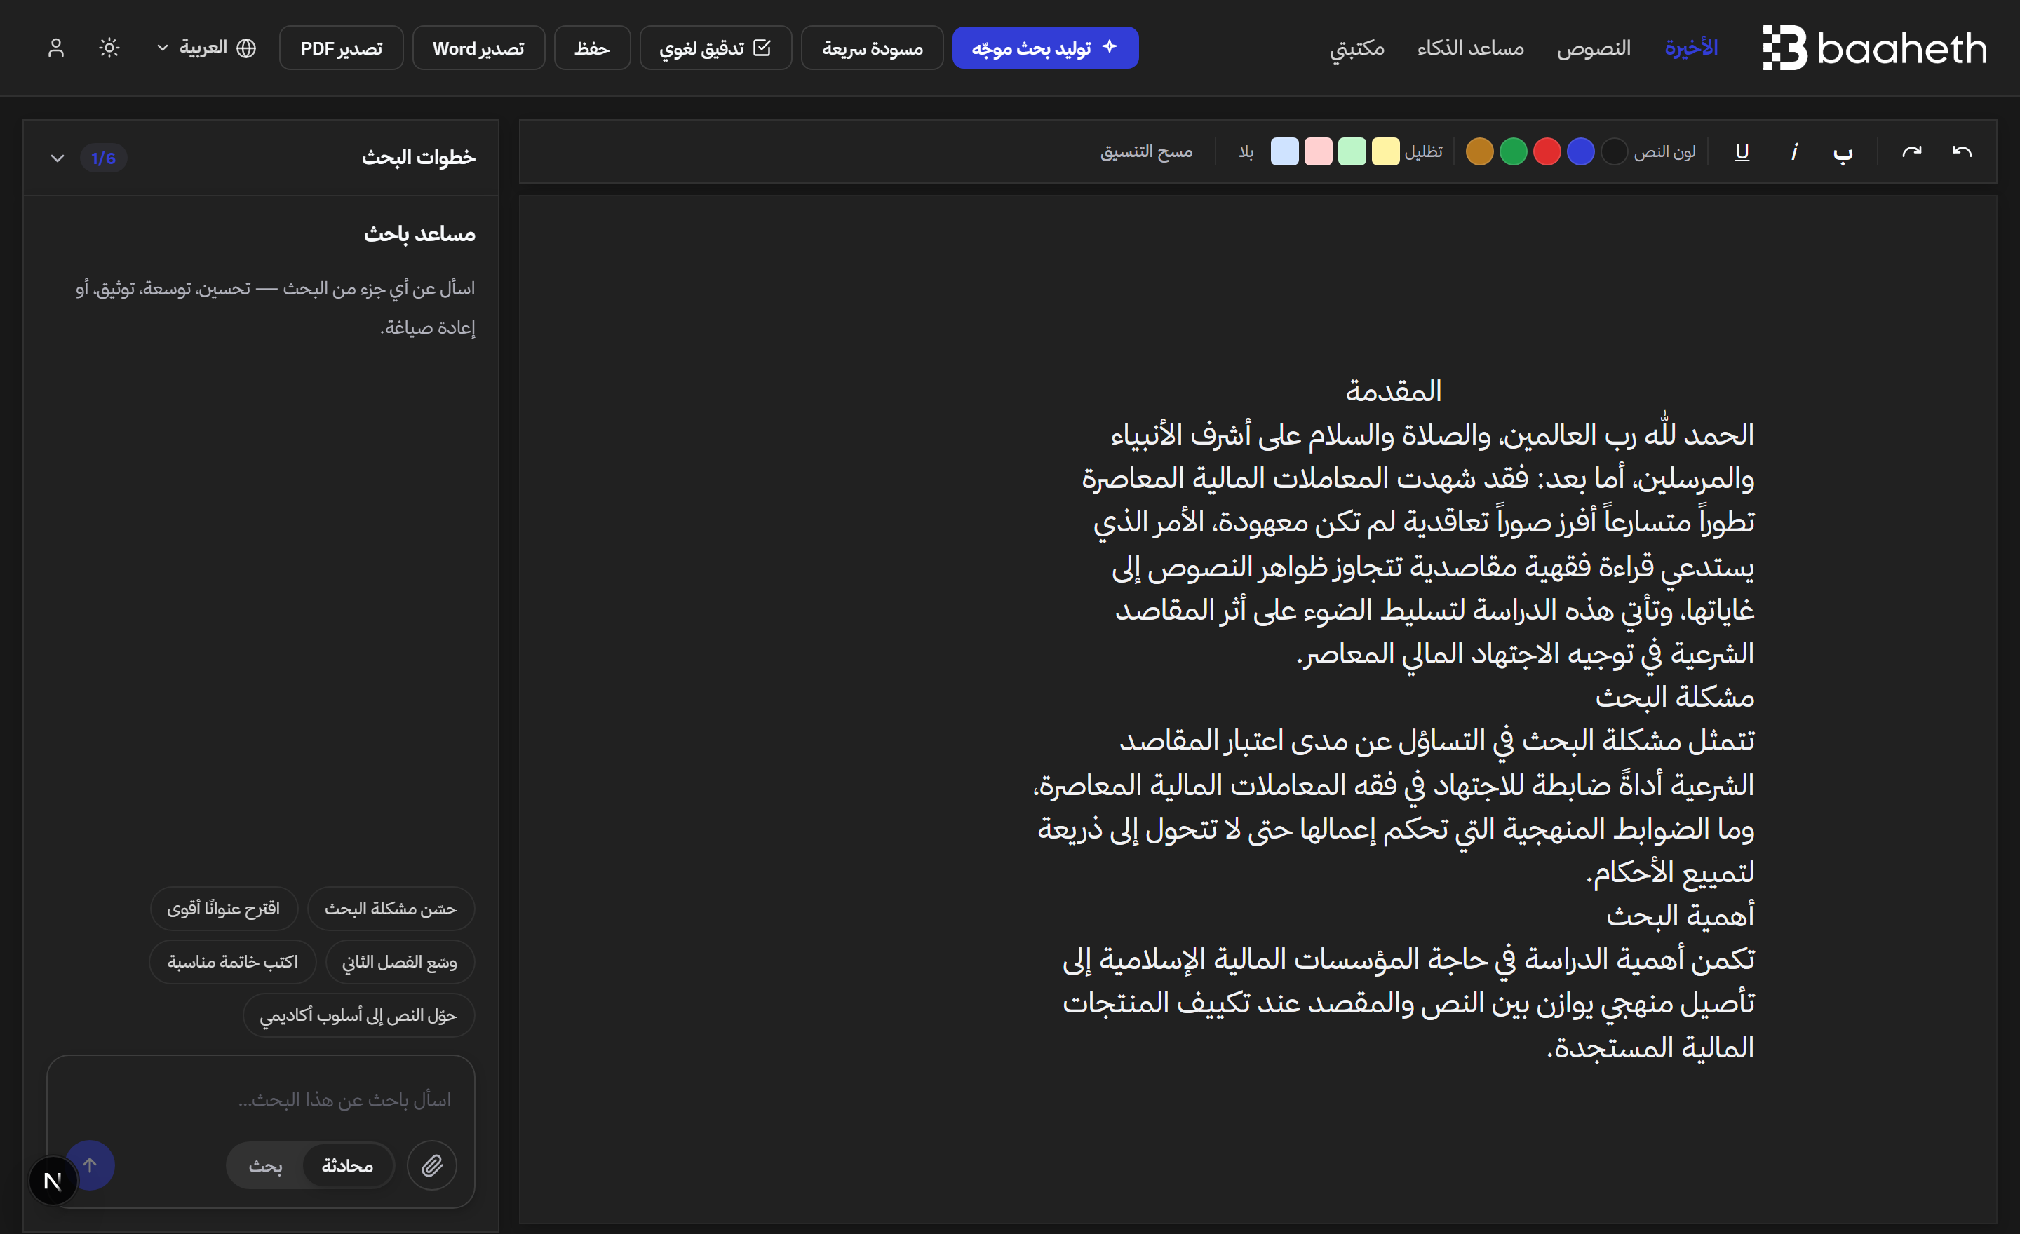Click مسح التنسيق clear formatting
This screenshot has height=1234, width=2020.
[x=1146, y=151]
